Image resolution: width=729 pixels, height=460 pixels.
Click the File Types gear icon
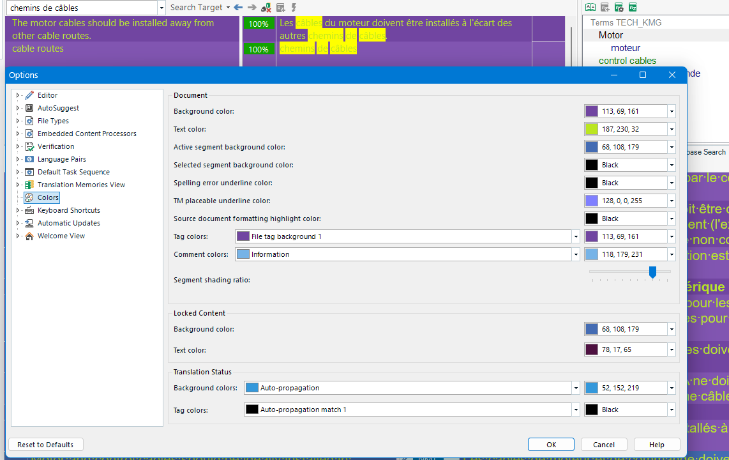pos(29,121)
